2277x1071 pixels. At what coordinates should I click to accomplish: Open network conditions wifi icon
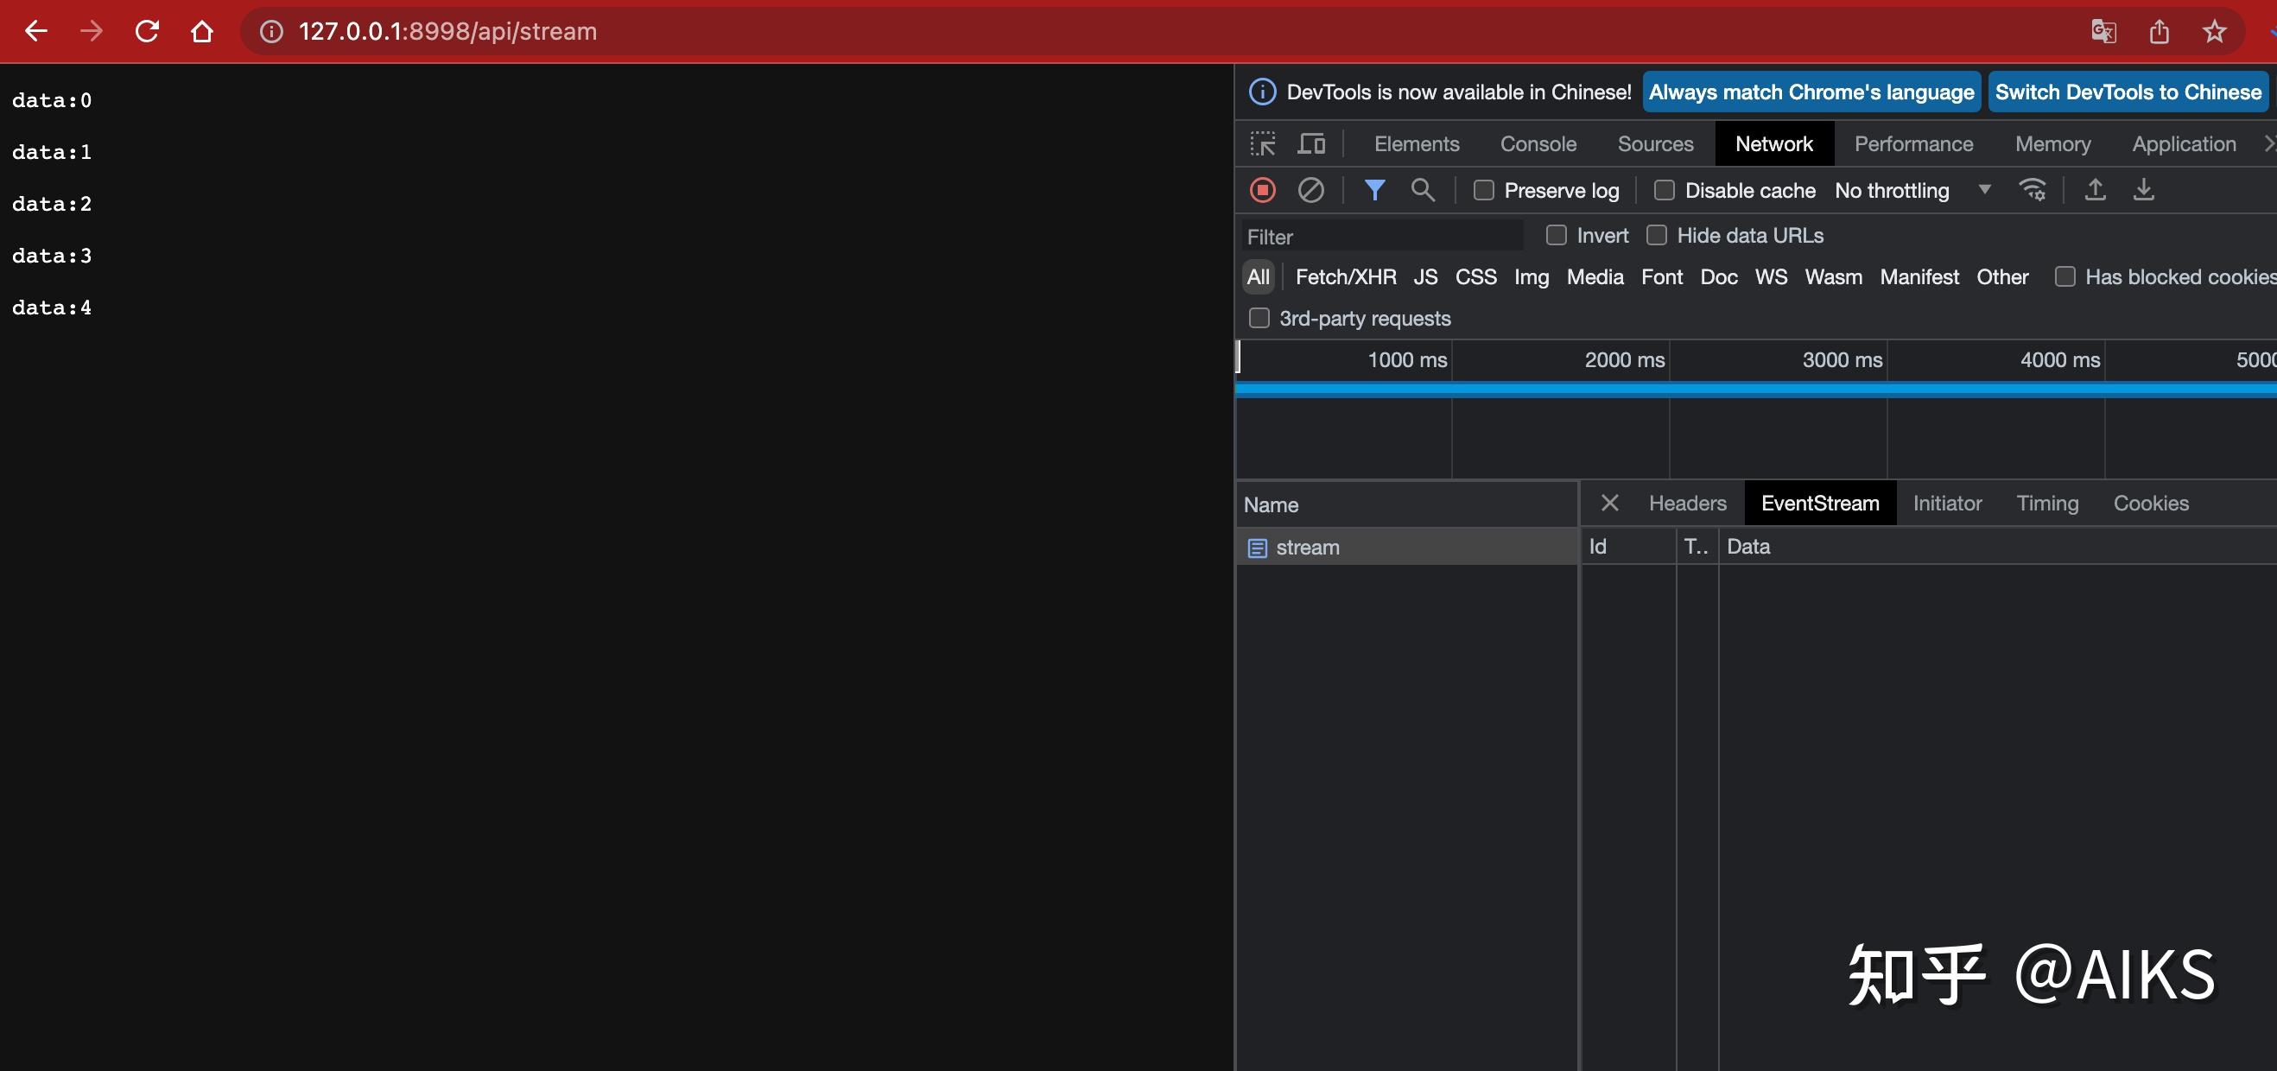point(2033,190)
